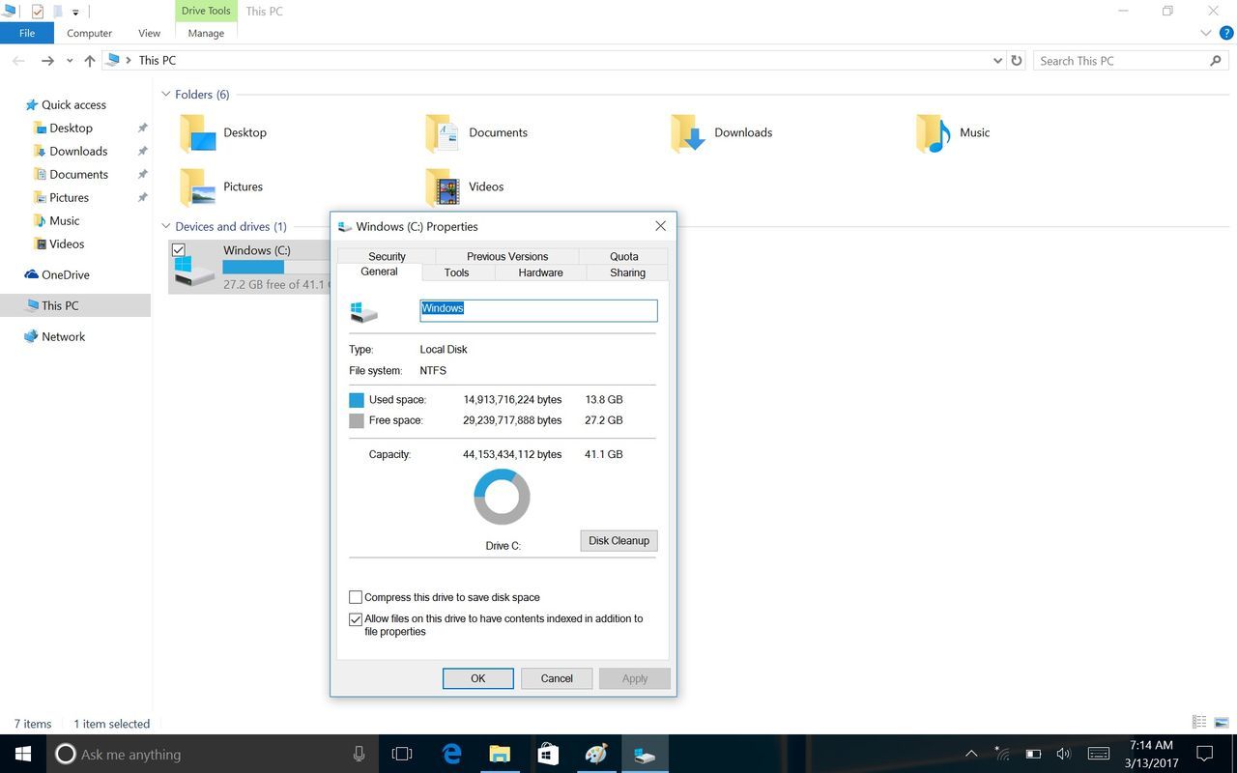Click the refresh icon beside address bar

coord(1016,60)
